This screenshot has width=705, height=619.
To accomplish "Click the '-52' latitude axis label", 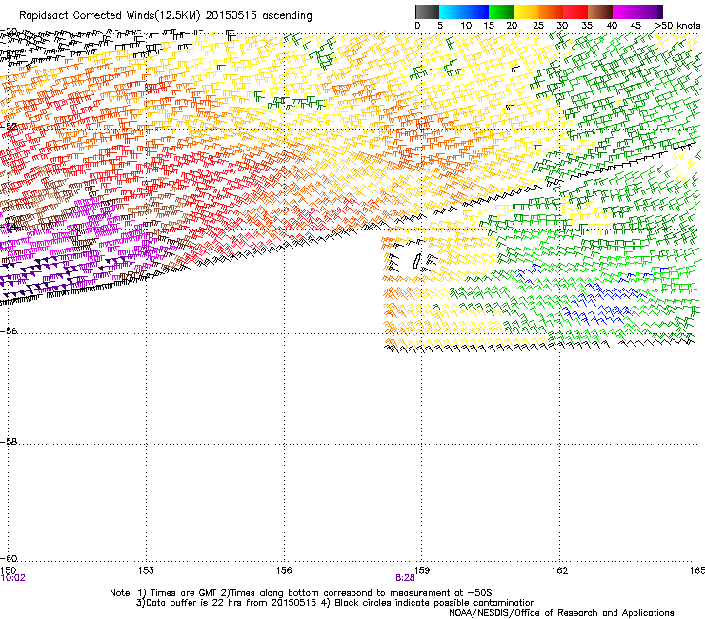I will click(x=9, y=127).
